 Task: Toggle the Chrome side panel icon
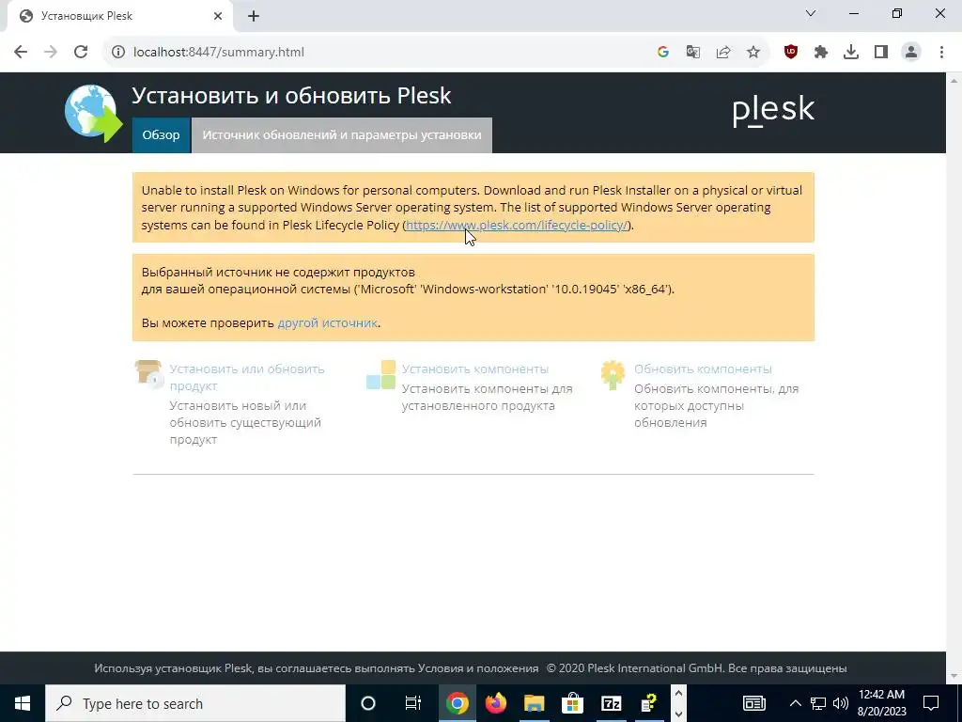pos(881,53)
